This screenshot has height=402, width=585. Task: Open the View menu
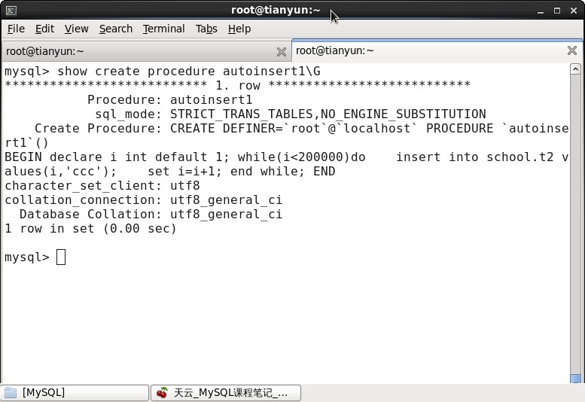[x=77, y=29]
